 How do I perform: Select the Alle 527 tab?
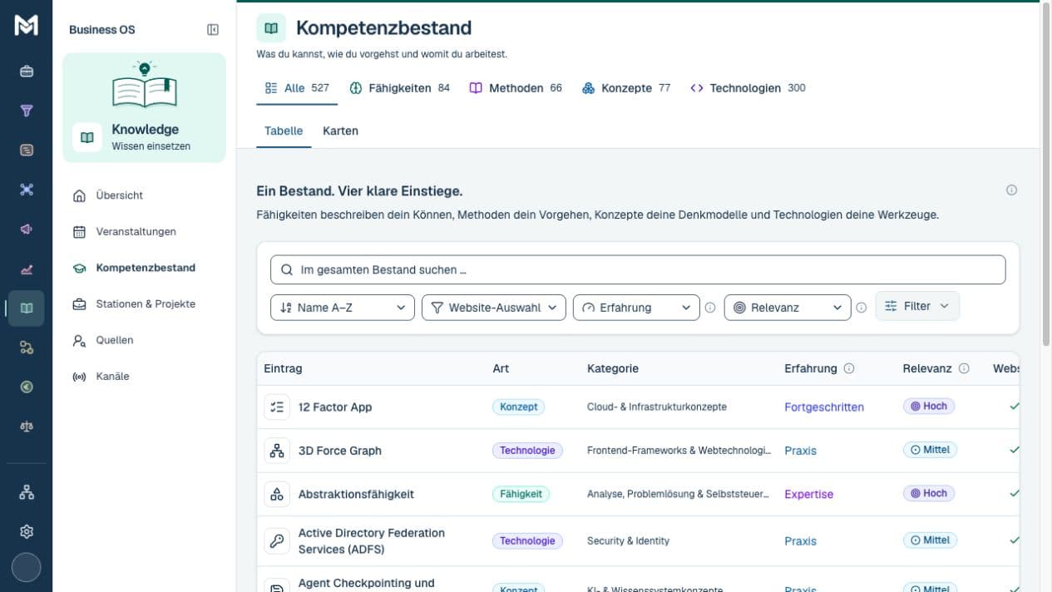297,88
